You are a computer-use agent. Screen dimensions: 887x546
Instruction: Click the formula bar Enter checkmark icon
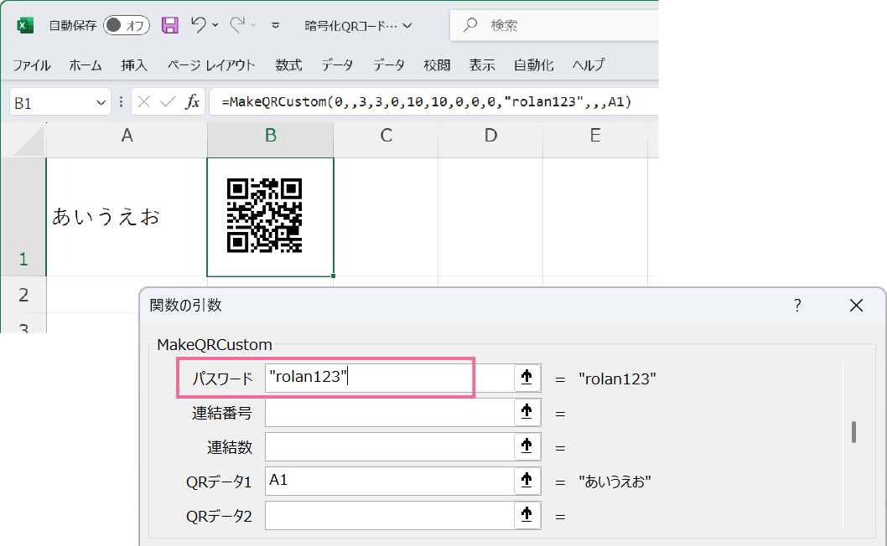tap(168, 101)
